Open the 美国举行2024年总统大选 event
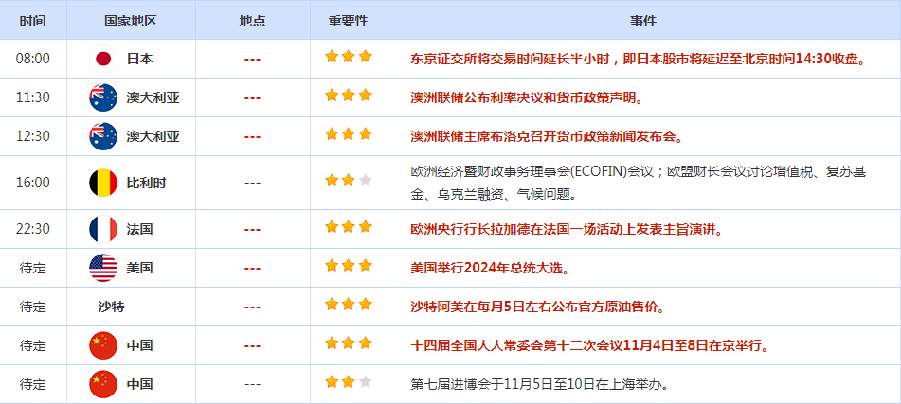This screenshot has width=901, height=404. 490,268
